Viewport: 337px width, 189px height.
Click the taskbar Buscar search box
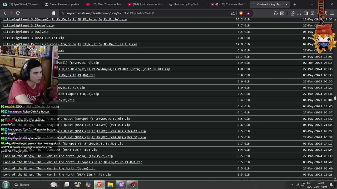tap(36, 185)
